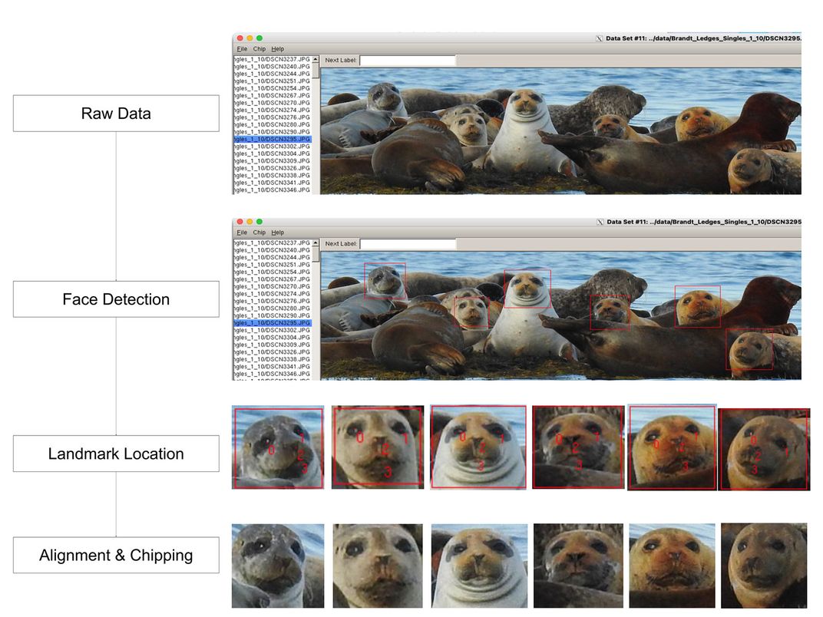Select DSCN3290.JPG in Raw Data file list
This screenshot has width=823, height=617.
pyautogui.click(x=273, y=132)
